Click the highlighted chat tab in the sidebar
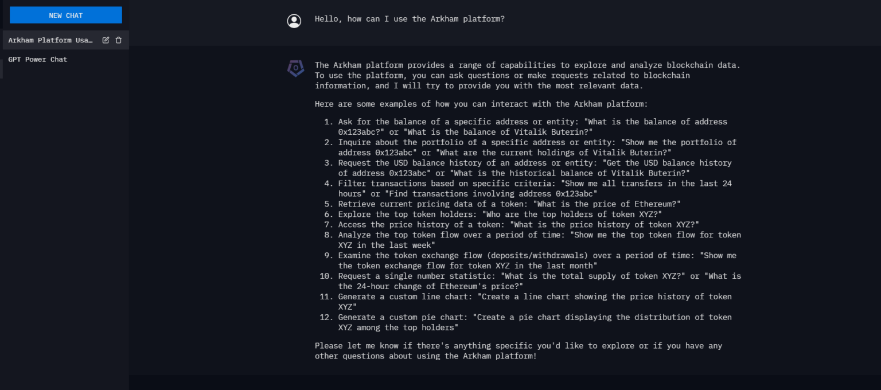The width and height of the screenshot is (881, 390). click(x=50, y=40)
